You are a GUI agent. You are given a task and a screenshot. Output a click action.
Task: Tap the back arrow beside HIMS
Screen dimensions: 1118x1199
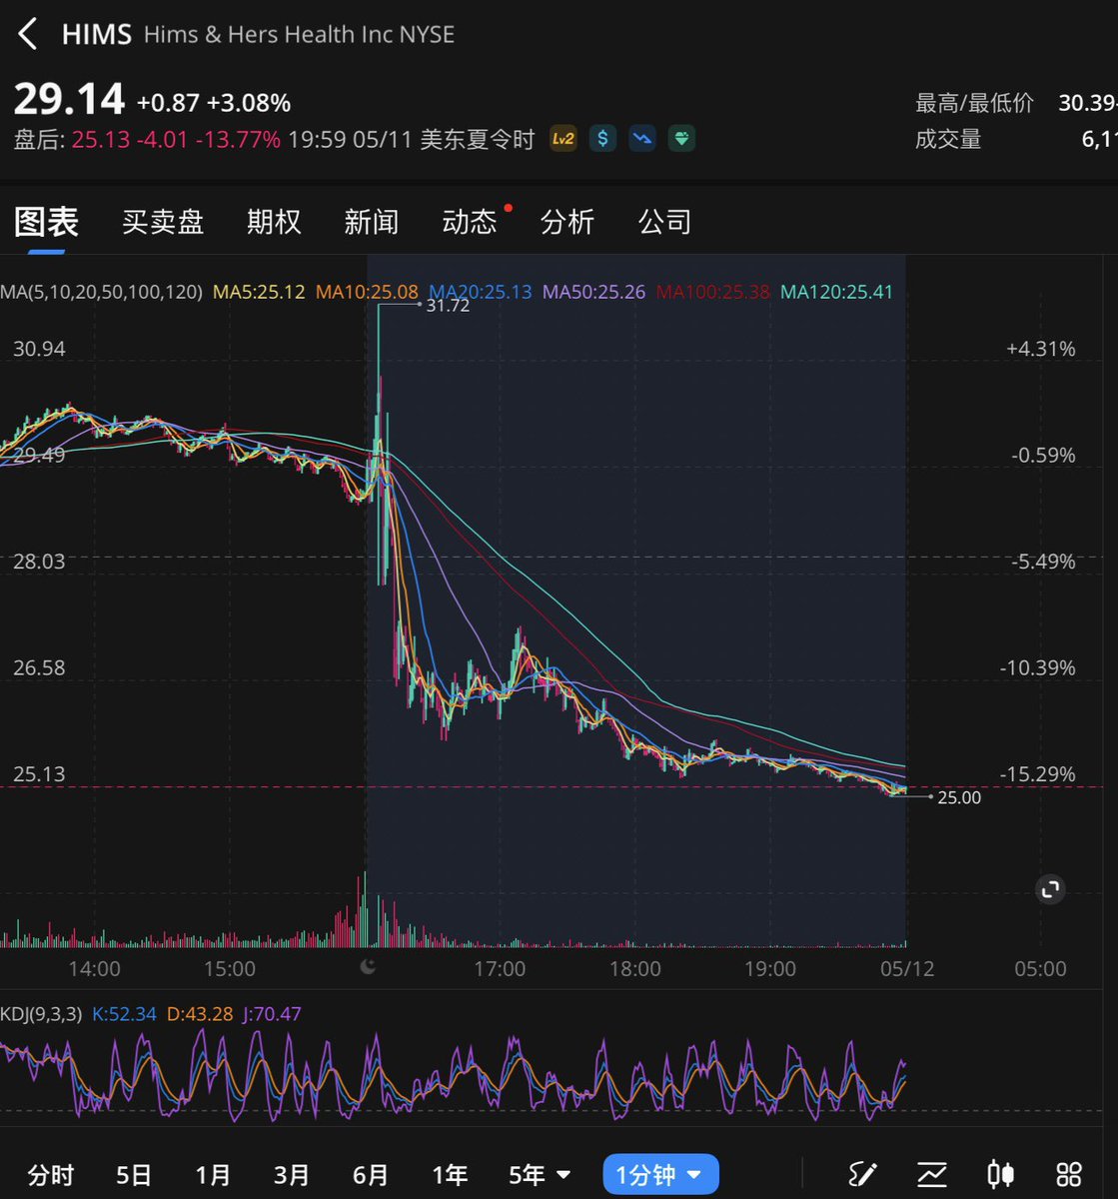tap(28, 34)
